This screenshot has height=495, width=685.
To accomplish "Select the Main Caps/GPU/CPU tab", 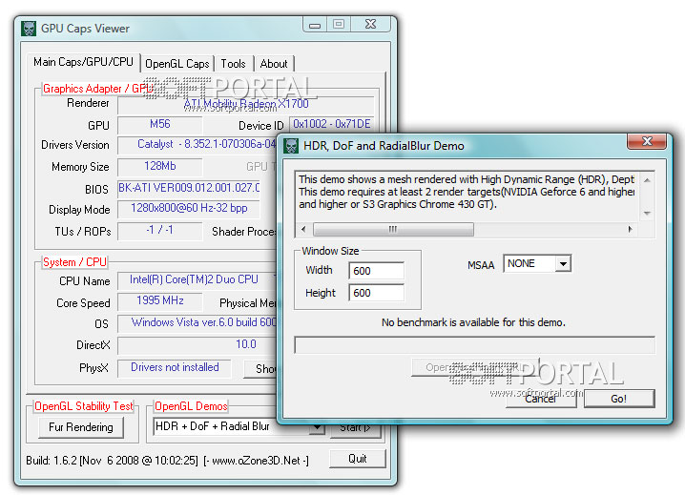I will [83, 62].
